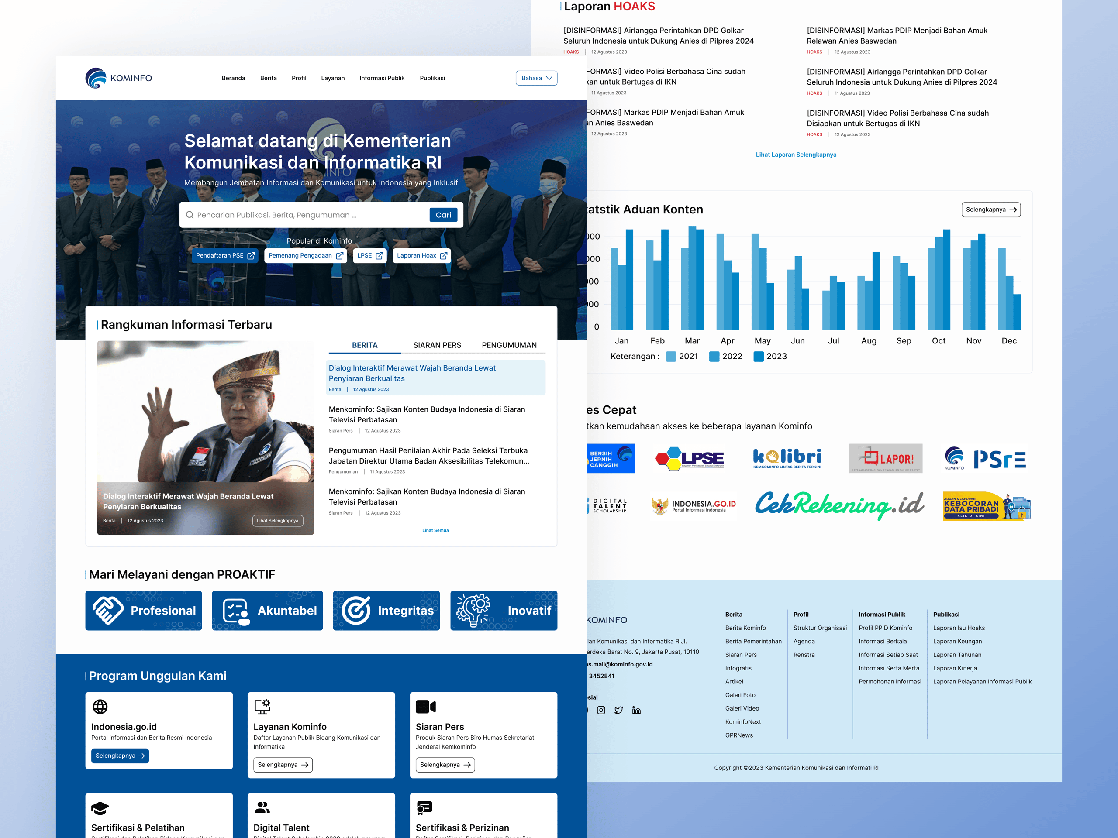Screen dimensions: 1118x838
Task: Click the magnifier icon in the search bar
Action: 190,215
